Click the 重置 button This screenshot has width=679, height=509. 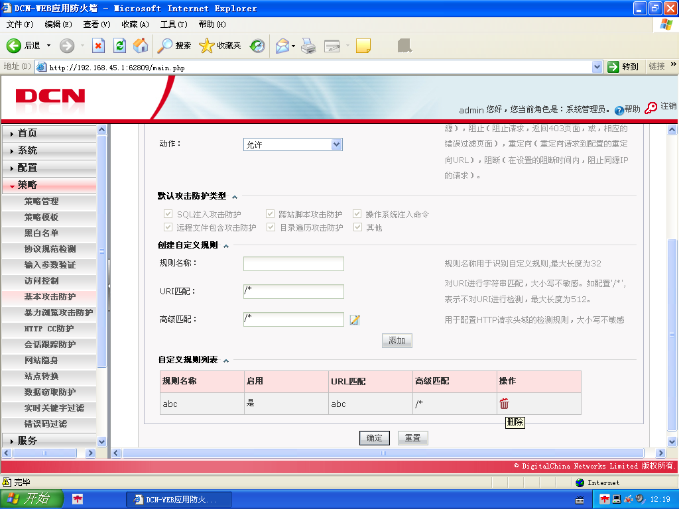click(x=412, y=438)
